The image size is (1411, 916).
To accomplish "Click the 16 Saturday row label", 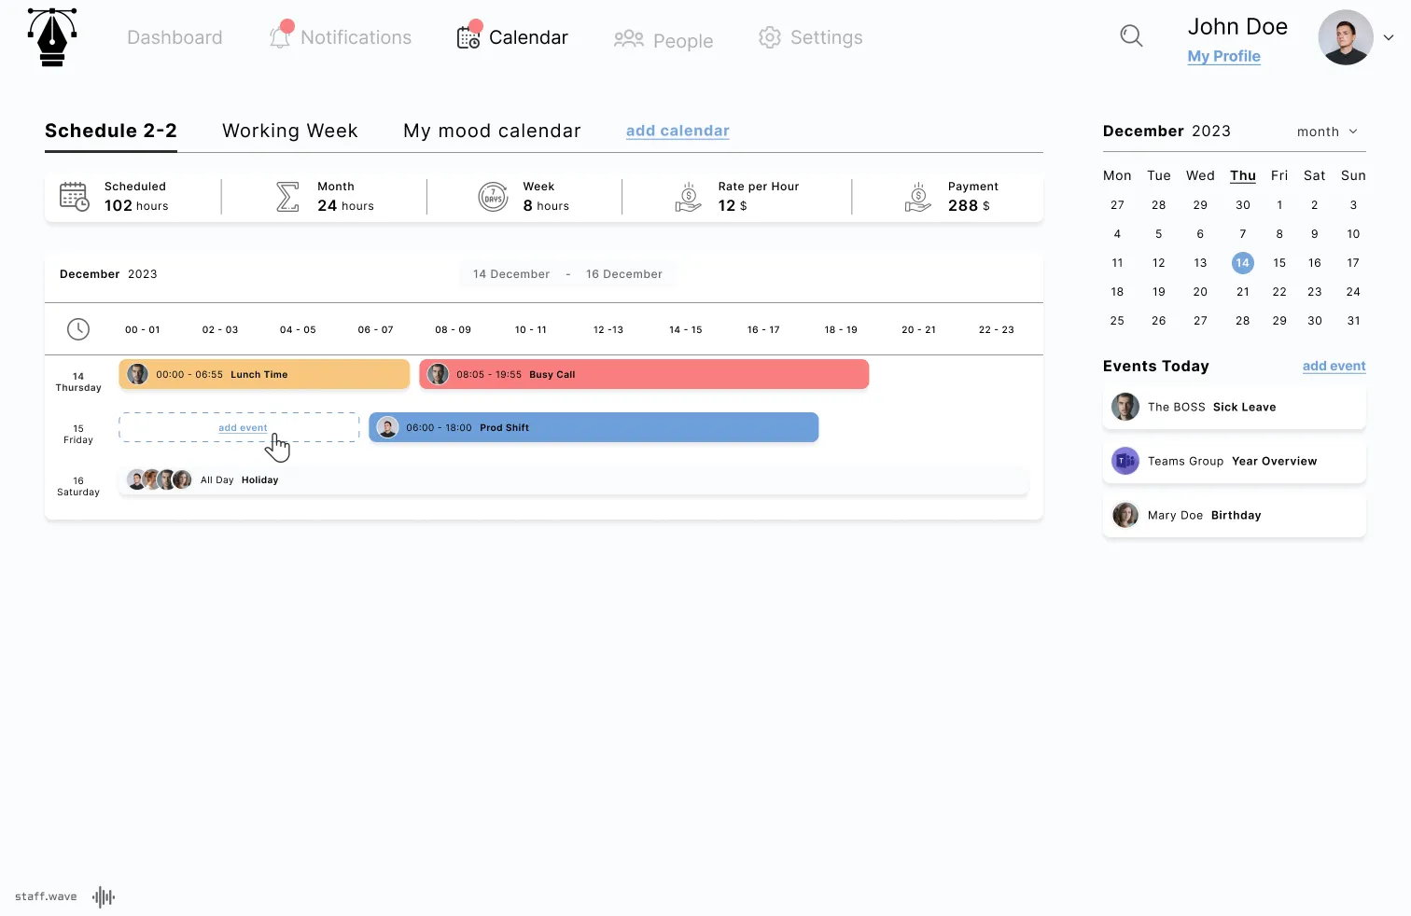I will pyautogui.click(x=78, y=487).
